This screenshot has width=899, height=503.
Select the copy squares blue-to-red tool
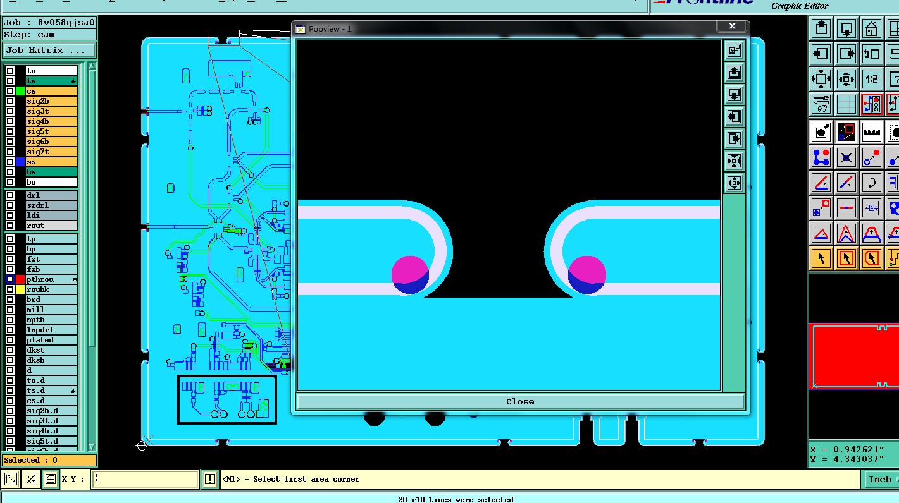[x=821, y=208]
